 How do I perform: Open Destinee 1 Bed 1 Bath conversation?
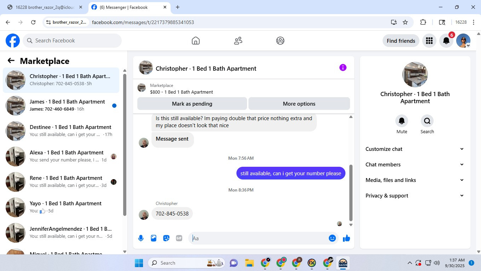[61, 131]
